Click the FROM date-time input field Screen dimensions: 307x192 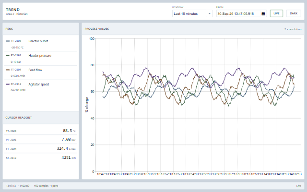[x=241, y=14]
